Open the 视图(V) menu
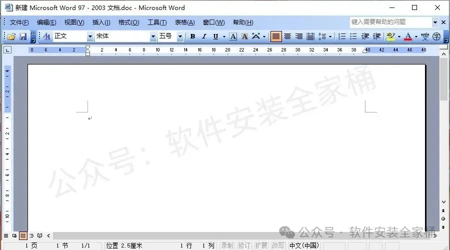 click(x=74, y=22)
